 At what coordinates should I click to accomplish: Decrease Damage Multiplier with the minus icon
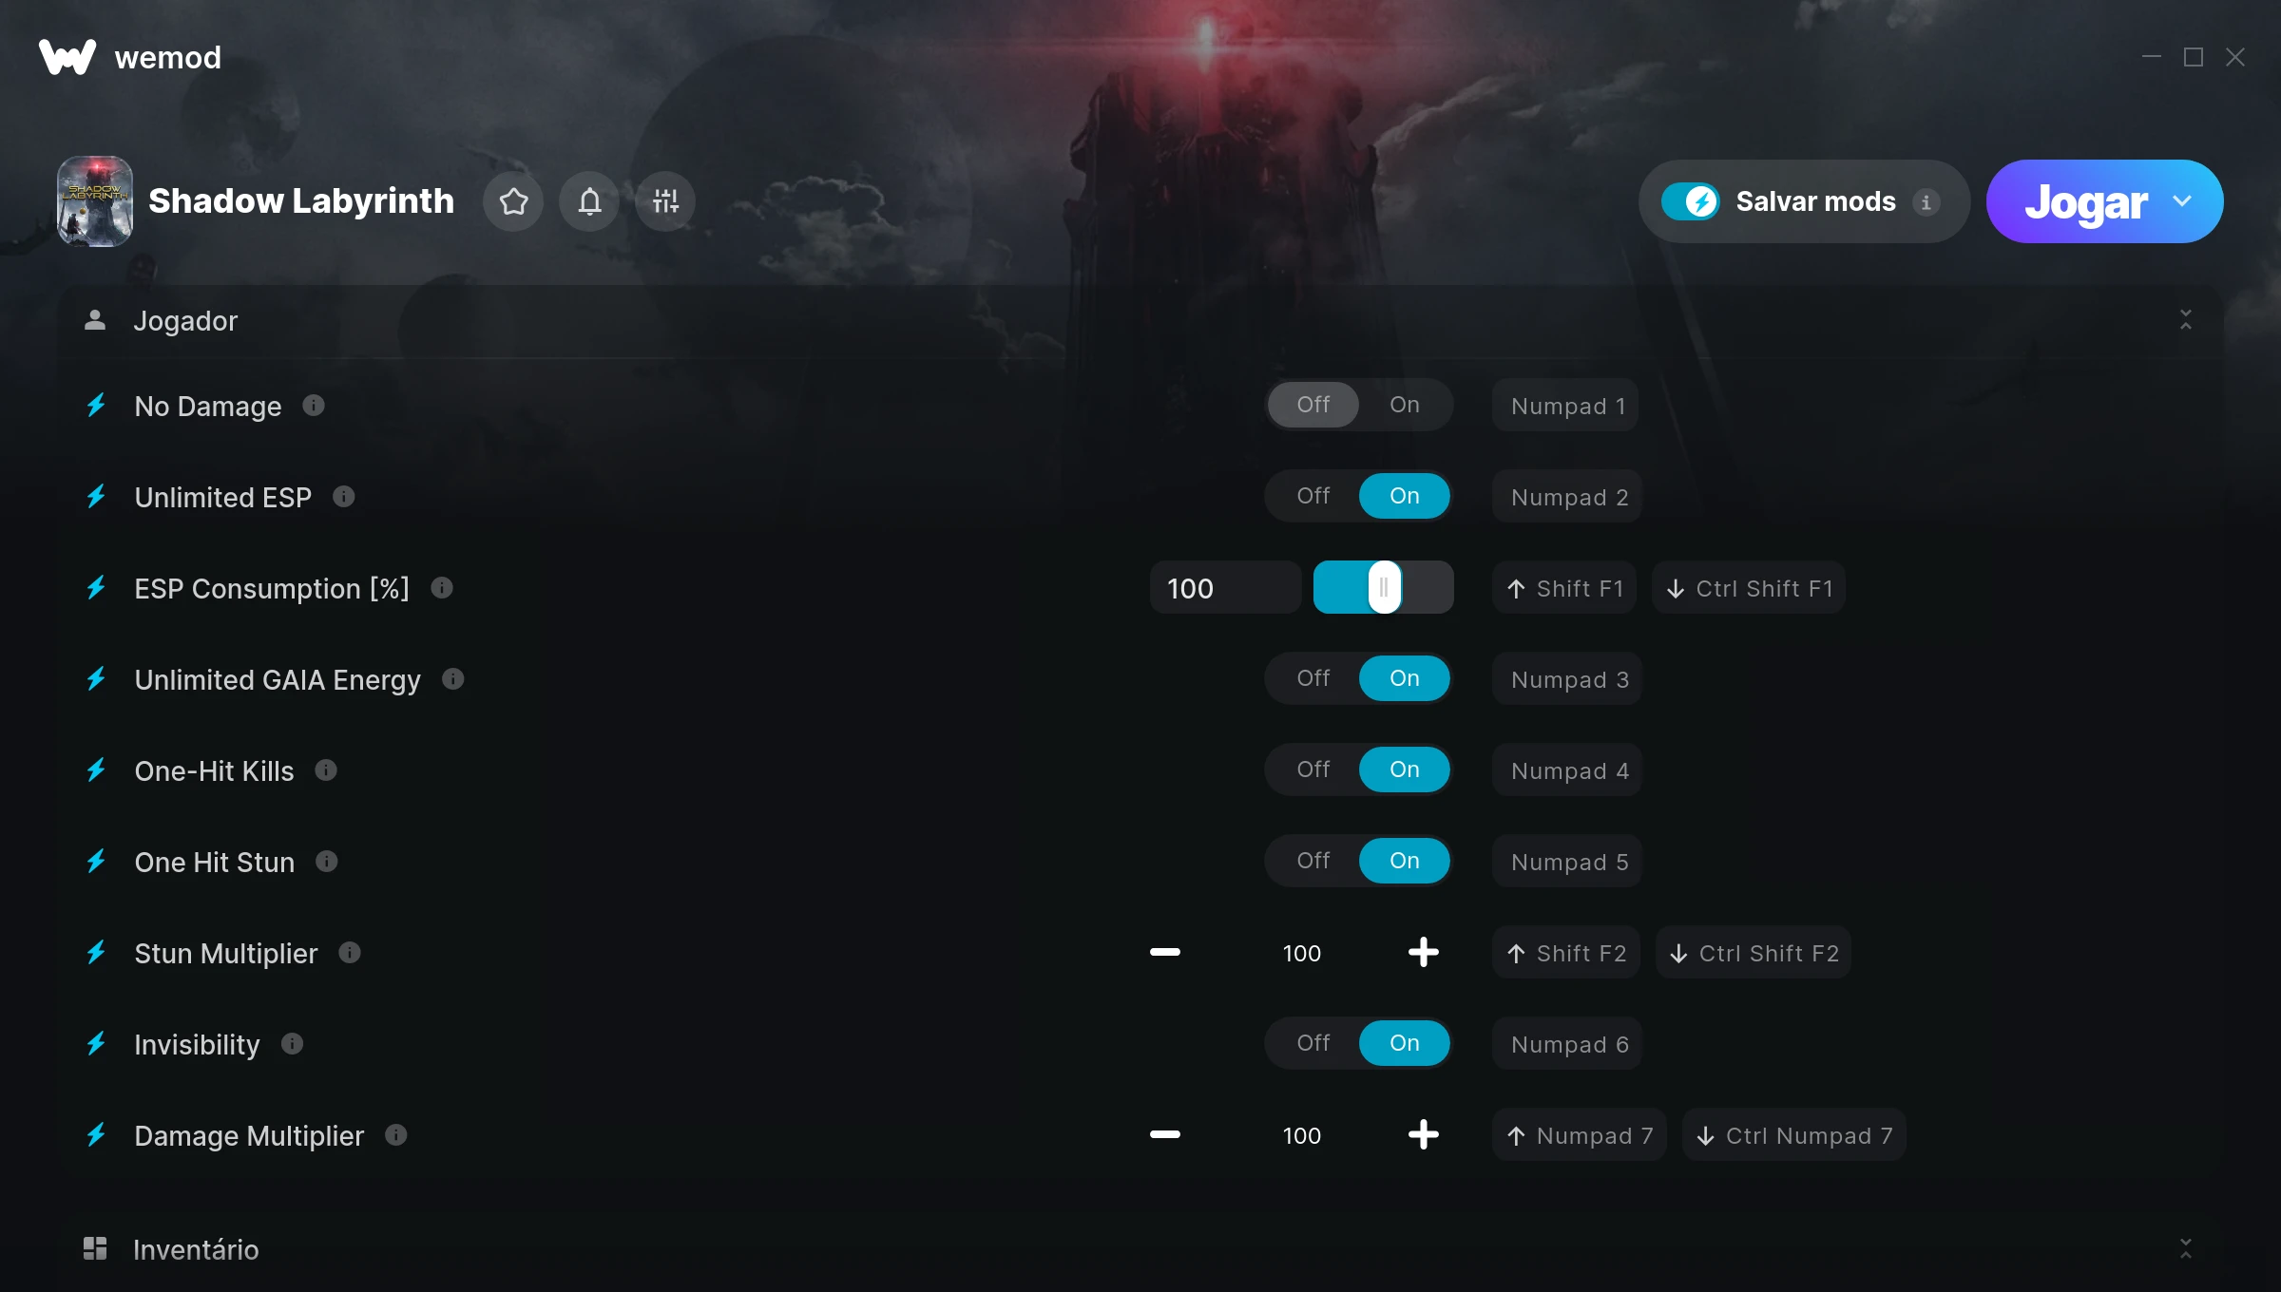(x=1165, y=1134)
